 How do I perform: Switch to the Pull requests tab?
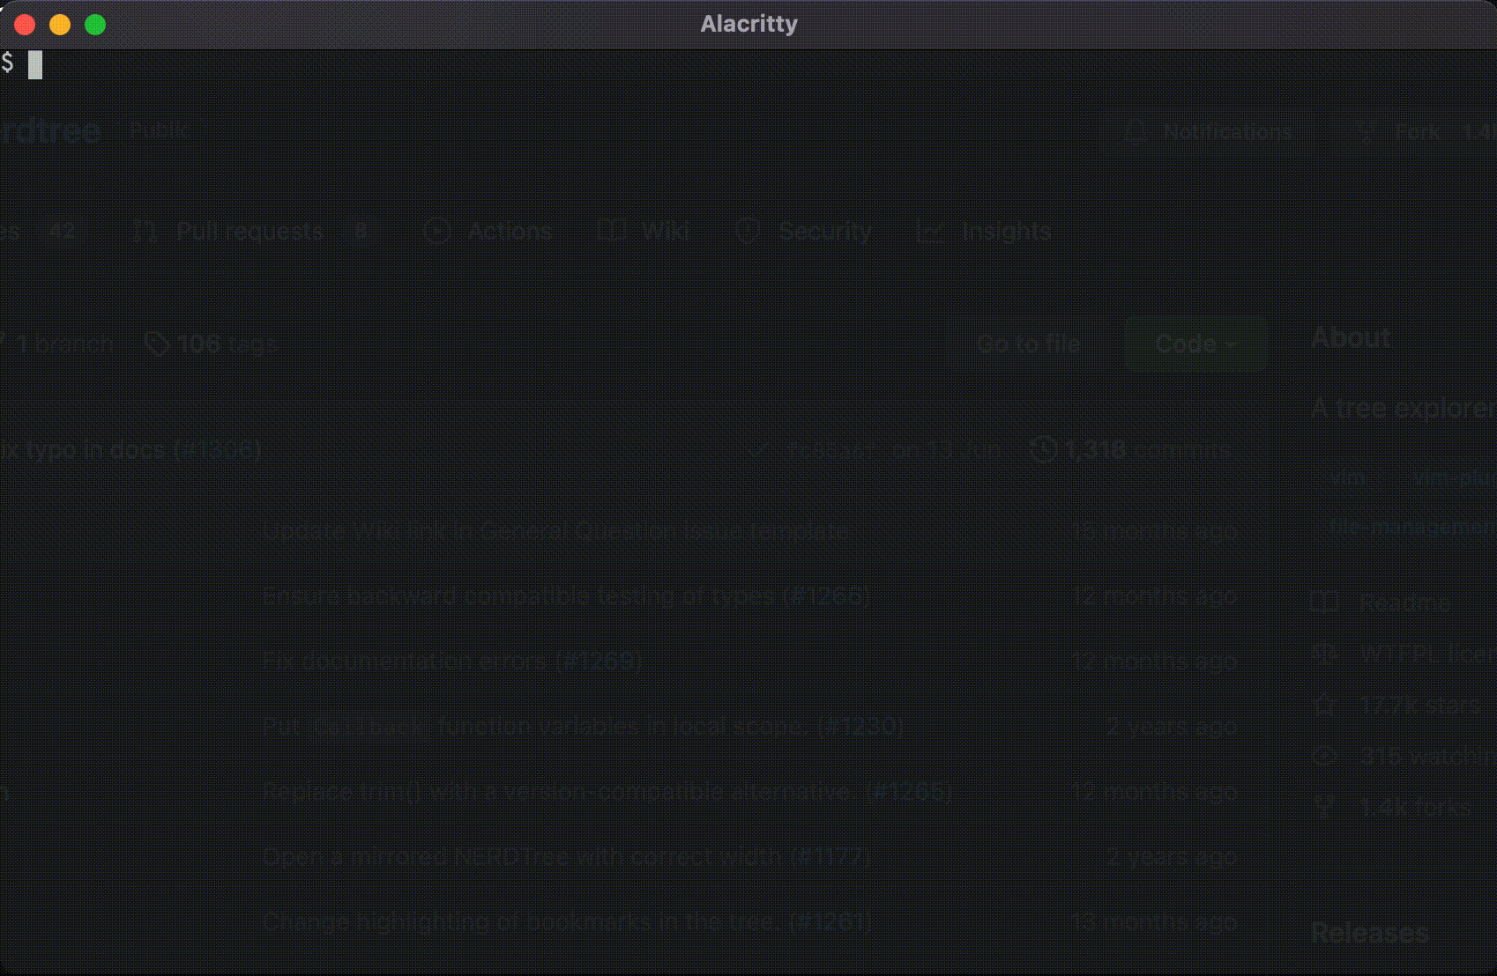point(249,231)
